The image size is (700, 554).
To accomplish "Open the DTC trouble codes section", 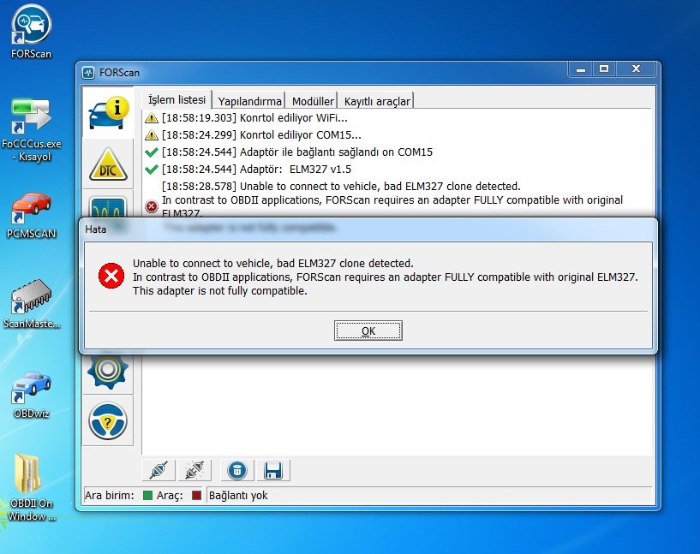I will coord(108,164).
